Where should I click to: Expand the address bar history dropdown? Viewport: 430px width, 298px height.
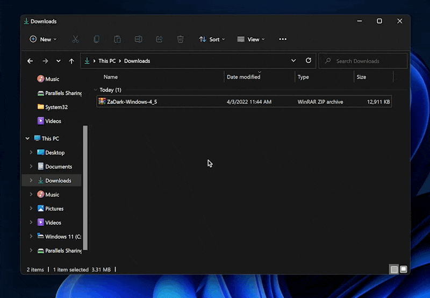293,61
